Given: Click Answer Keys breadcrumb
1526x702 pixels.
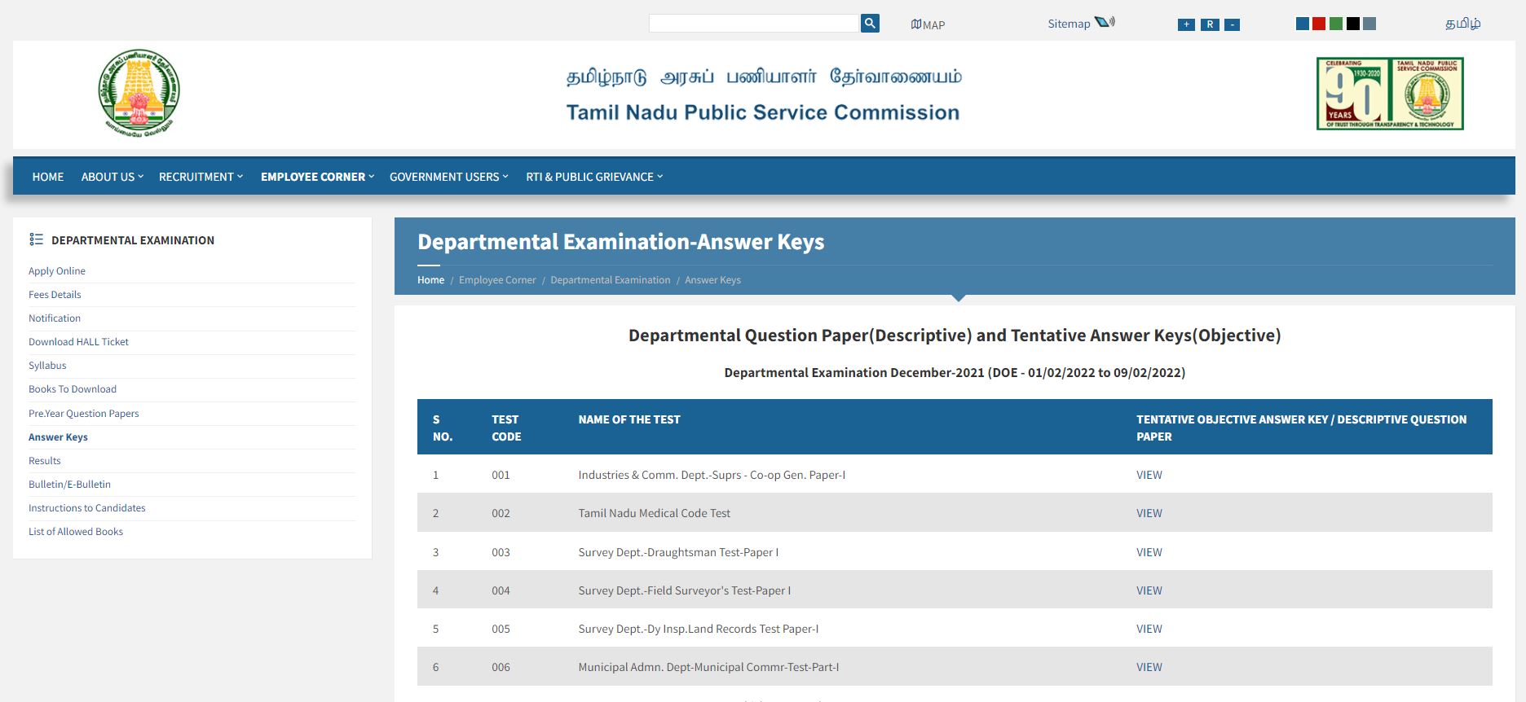Looking at the screenshot, I should pyautogui.click(x=712, y=280).
